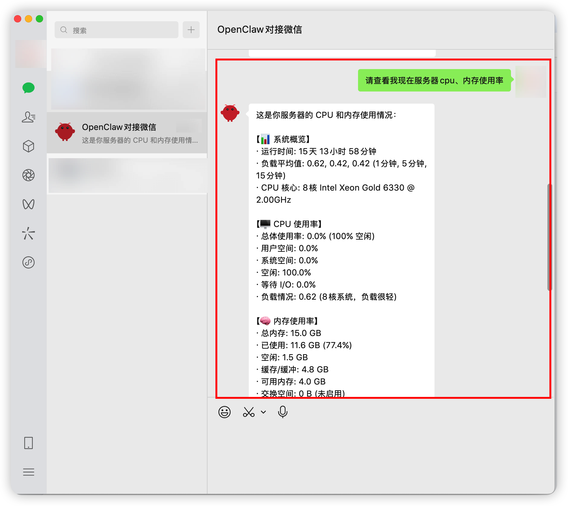This screenshot has height=506, width=568.
Task: Open the Search spark icon in sidebar
Action: pyautogui.click(x=29, y=233)
